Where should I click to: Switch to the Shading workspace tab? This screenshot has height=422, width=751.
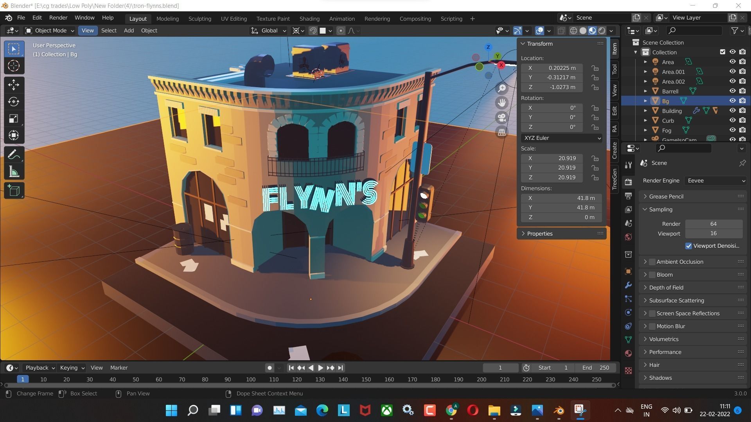click(309, 19)
